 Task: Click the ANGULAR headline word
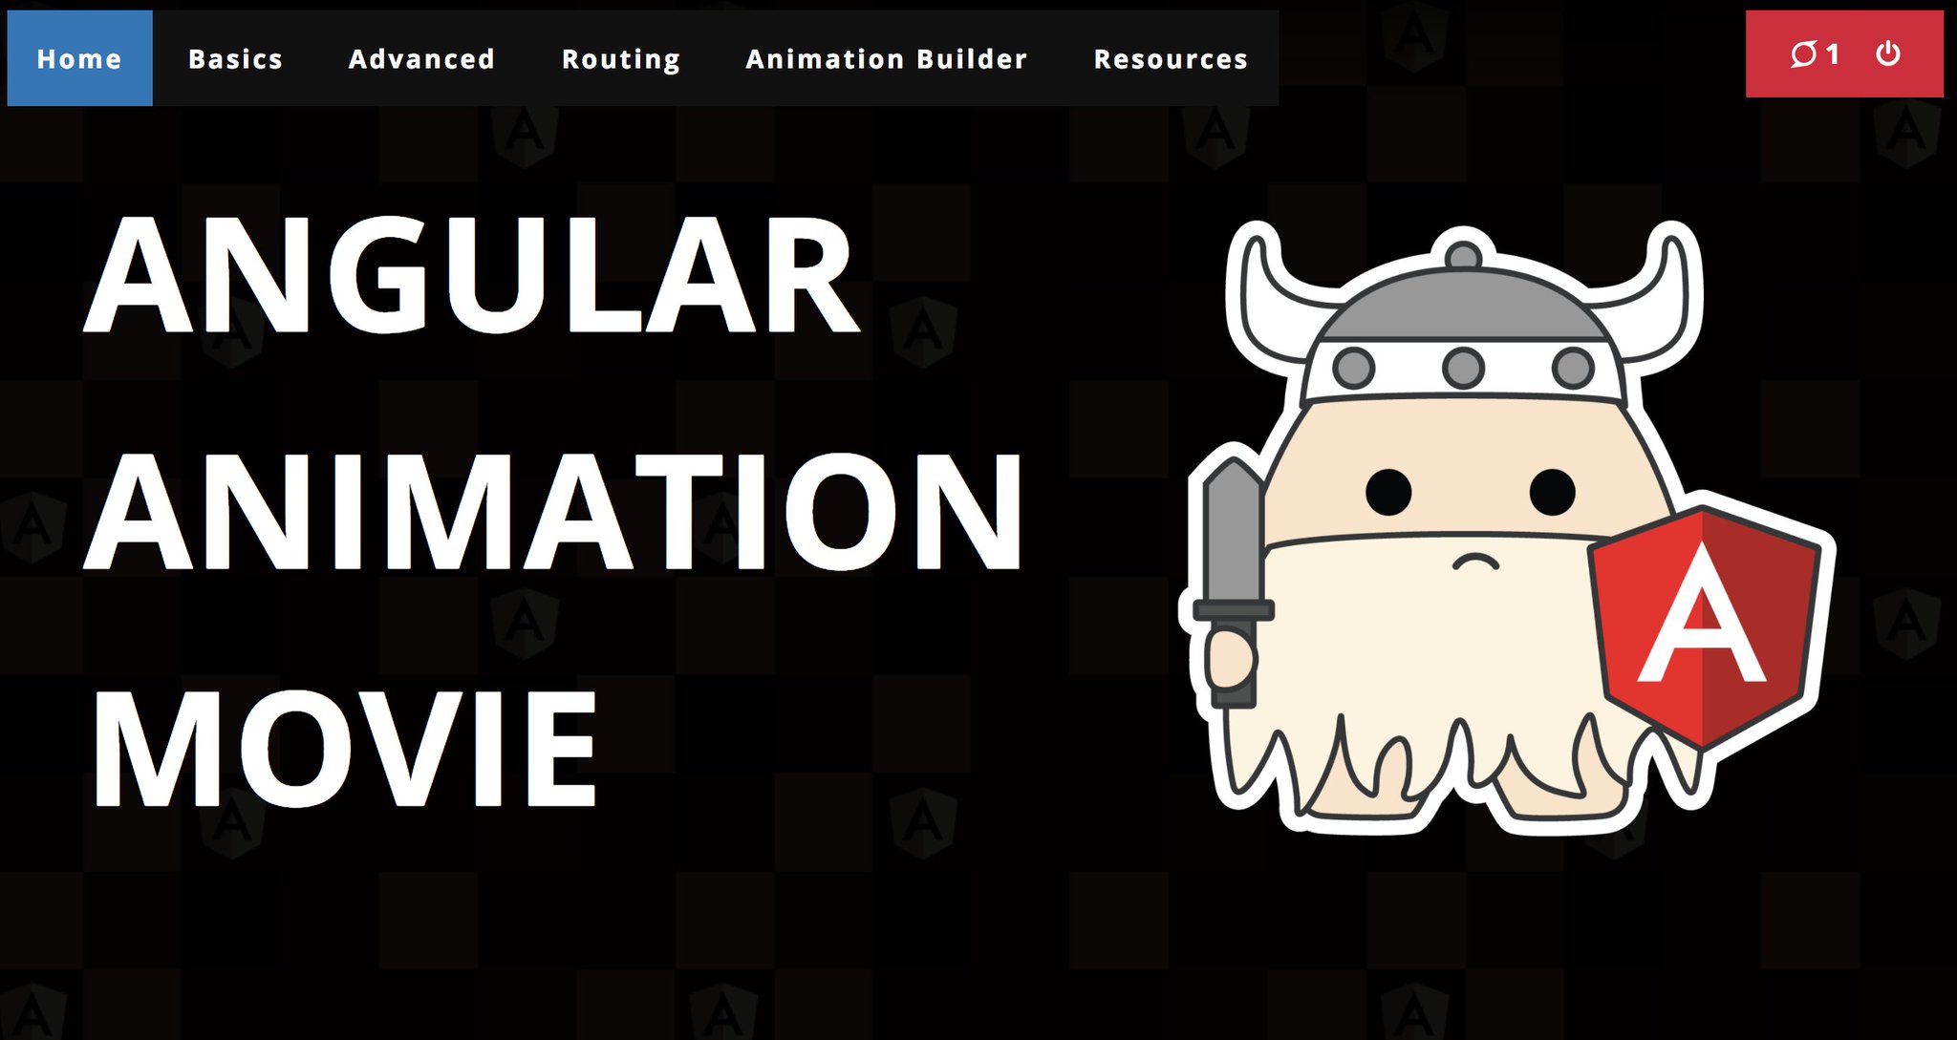[x=472, y=275]
